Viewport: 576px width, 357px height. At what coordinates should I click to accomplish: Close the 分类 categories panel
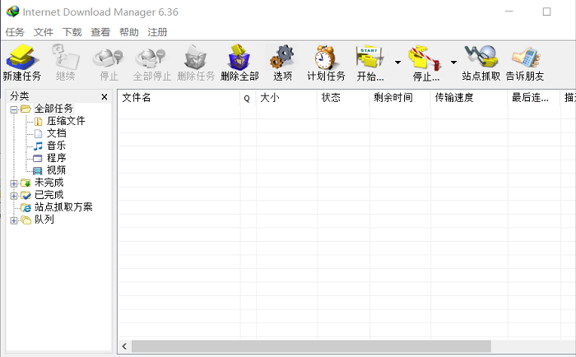105,97
